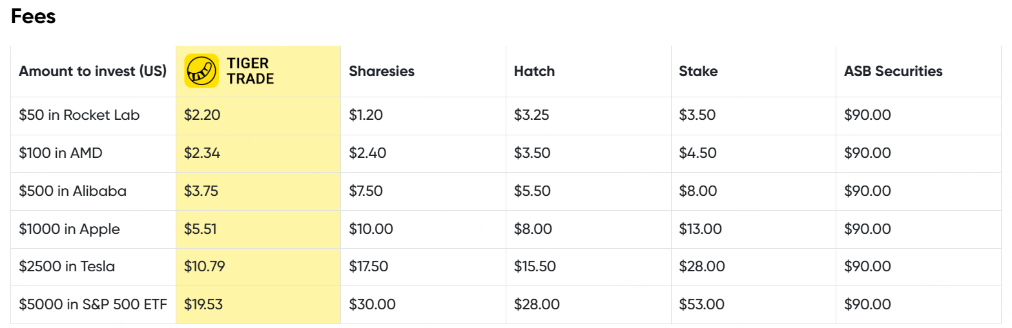Click the $100 in AMD row label

pos(61,153)
